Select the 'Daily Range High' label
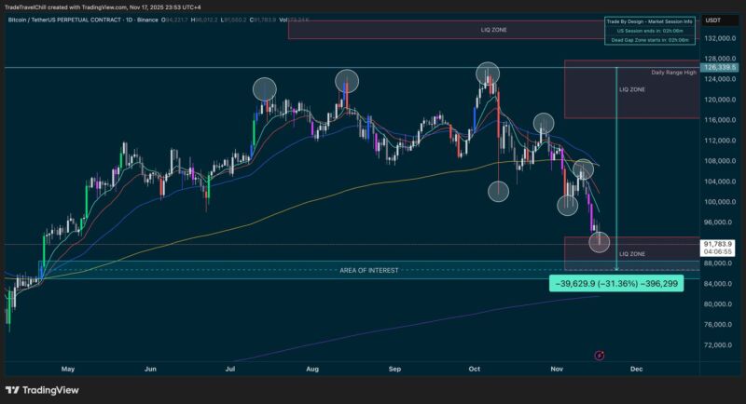 pos(673,73)
